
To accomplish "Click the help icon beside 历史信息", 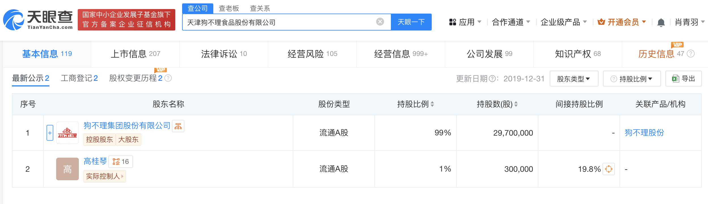I will pos(691,54).
